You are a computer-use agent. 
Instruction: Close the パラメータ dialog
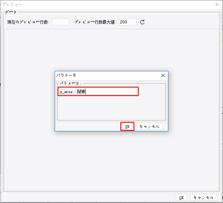[163, 75]
